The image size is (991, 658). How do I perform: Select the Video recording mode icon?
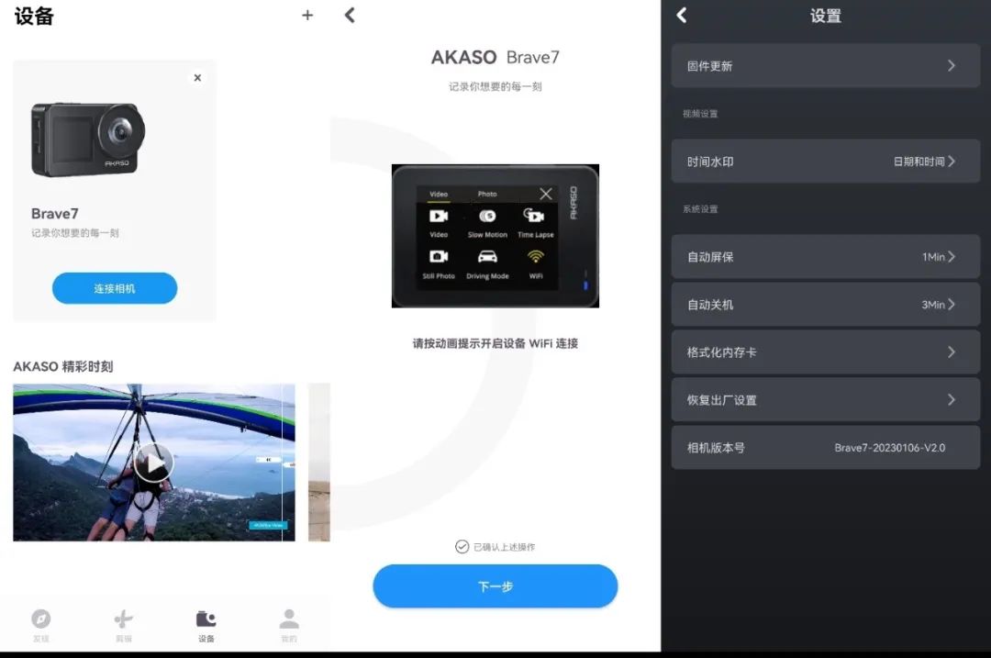point(439,216)
